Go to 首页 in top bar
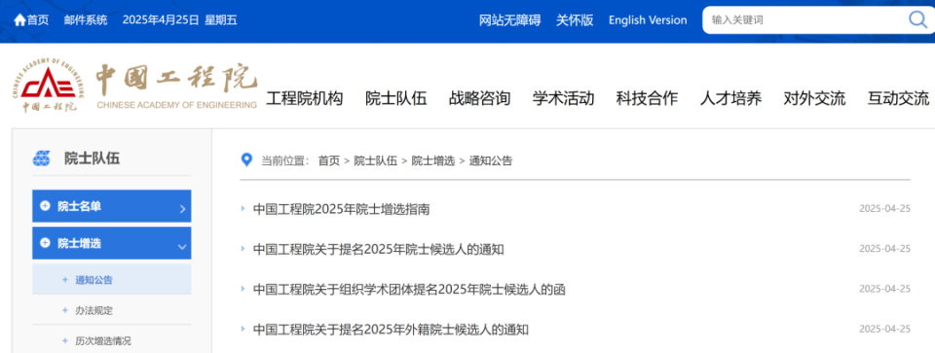The height and width of the screenshot is (353, 935). click(x=38, y=20)
